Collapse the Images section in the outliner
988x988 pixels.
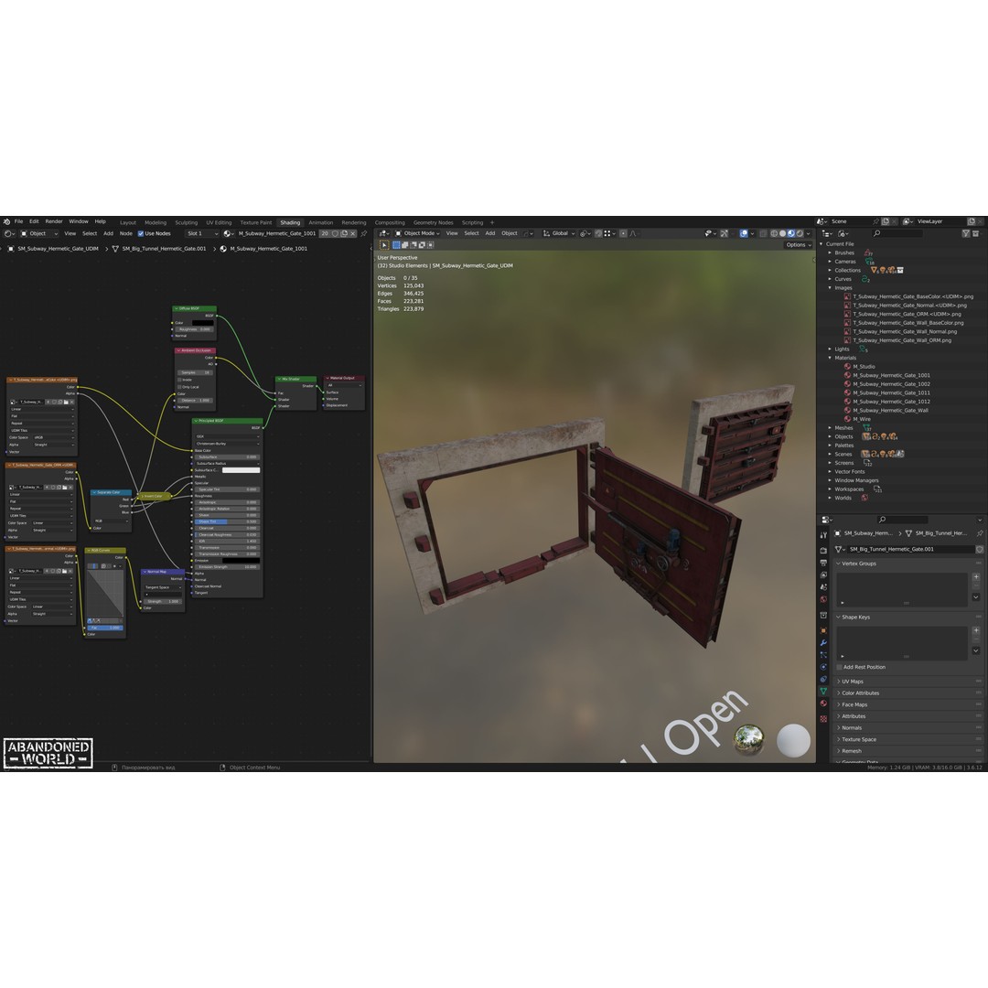828,287
